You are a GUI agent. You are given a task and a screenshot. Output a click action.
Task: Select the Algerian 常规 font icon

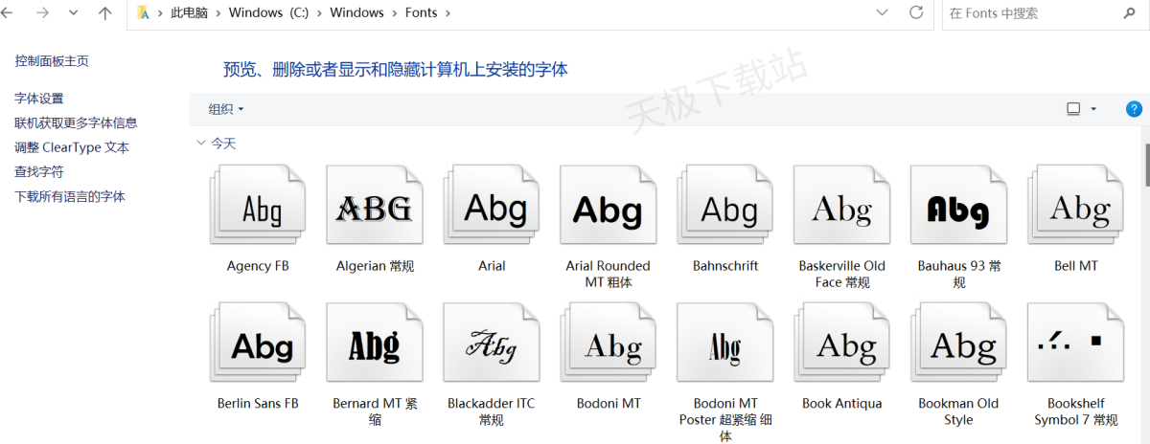click(x=374, y=209)
